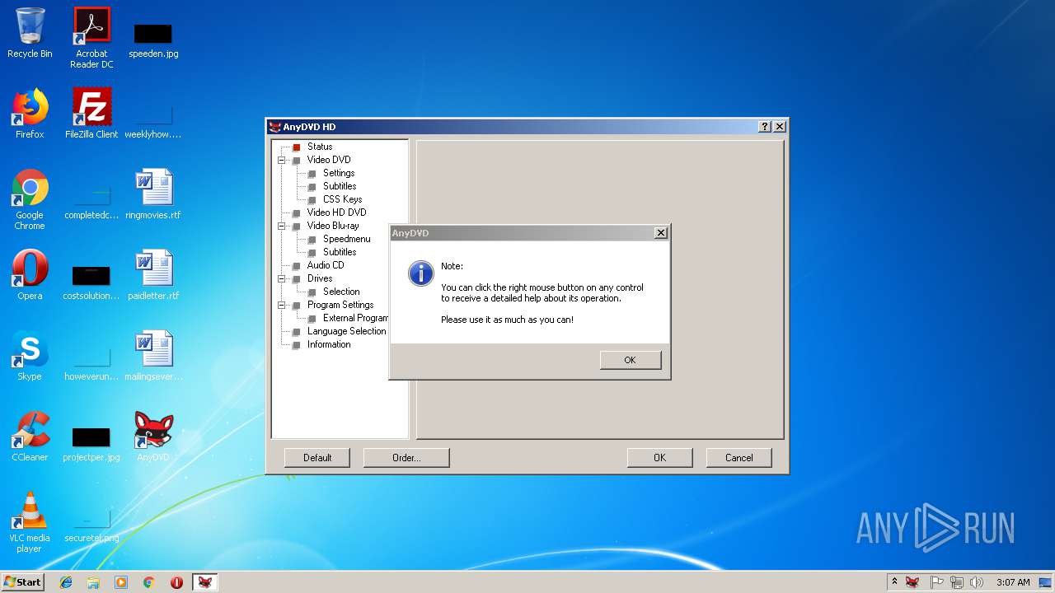
Task: Open Settings under Video DVD
Action: coord(339,173)
